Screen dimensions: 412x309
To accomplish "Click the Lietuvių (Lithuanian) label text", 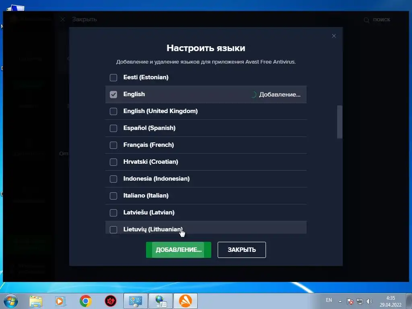I will point(152,229).
